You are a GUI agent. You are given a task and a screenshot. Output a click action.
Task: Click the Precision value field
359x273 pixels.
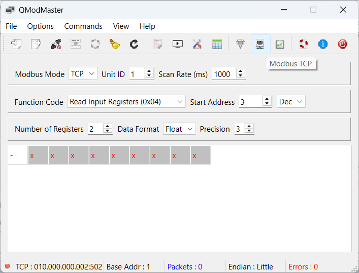[240, 129]
